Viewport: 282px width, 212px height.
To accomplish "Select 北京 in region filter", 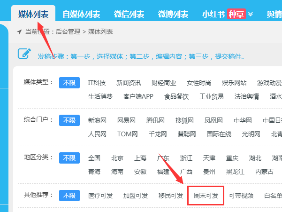I will (x=117, y=158).
